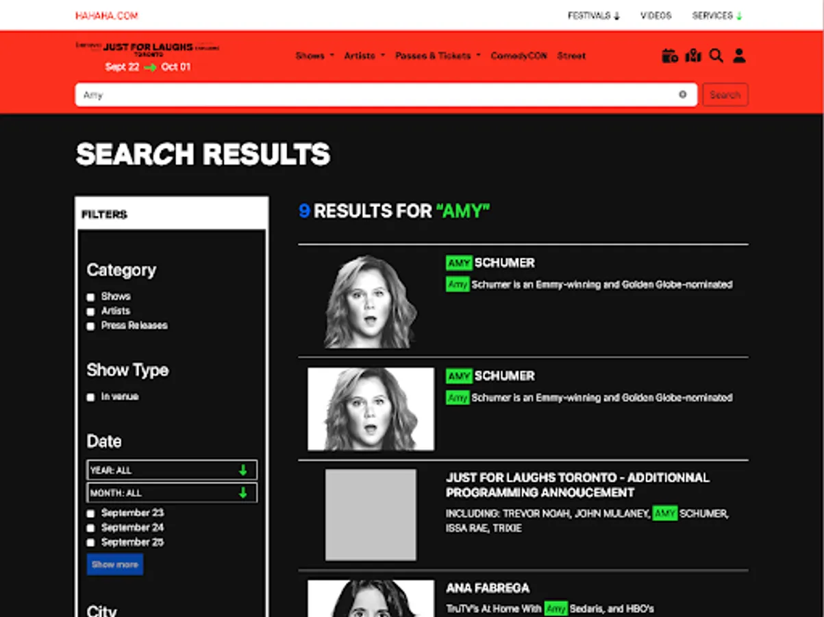Screen dimensions: 824x617
Task: Check the Shows category filter
Action: pyautogui.click(x=90, y=297)
